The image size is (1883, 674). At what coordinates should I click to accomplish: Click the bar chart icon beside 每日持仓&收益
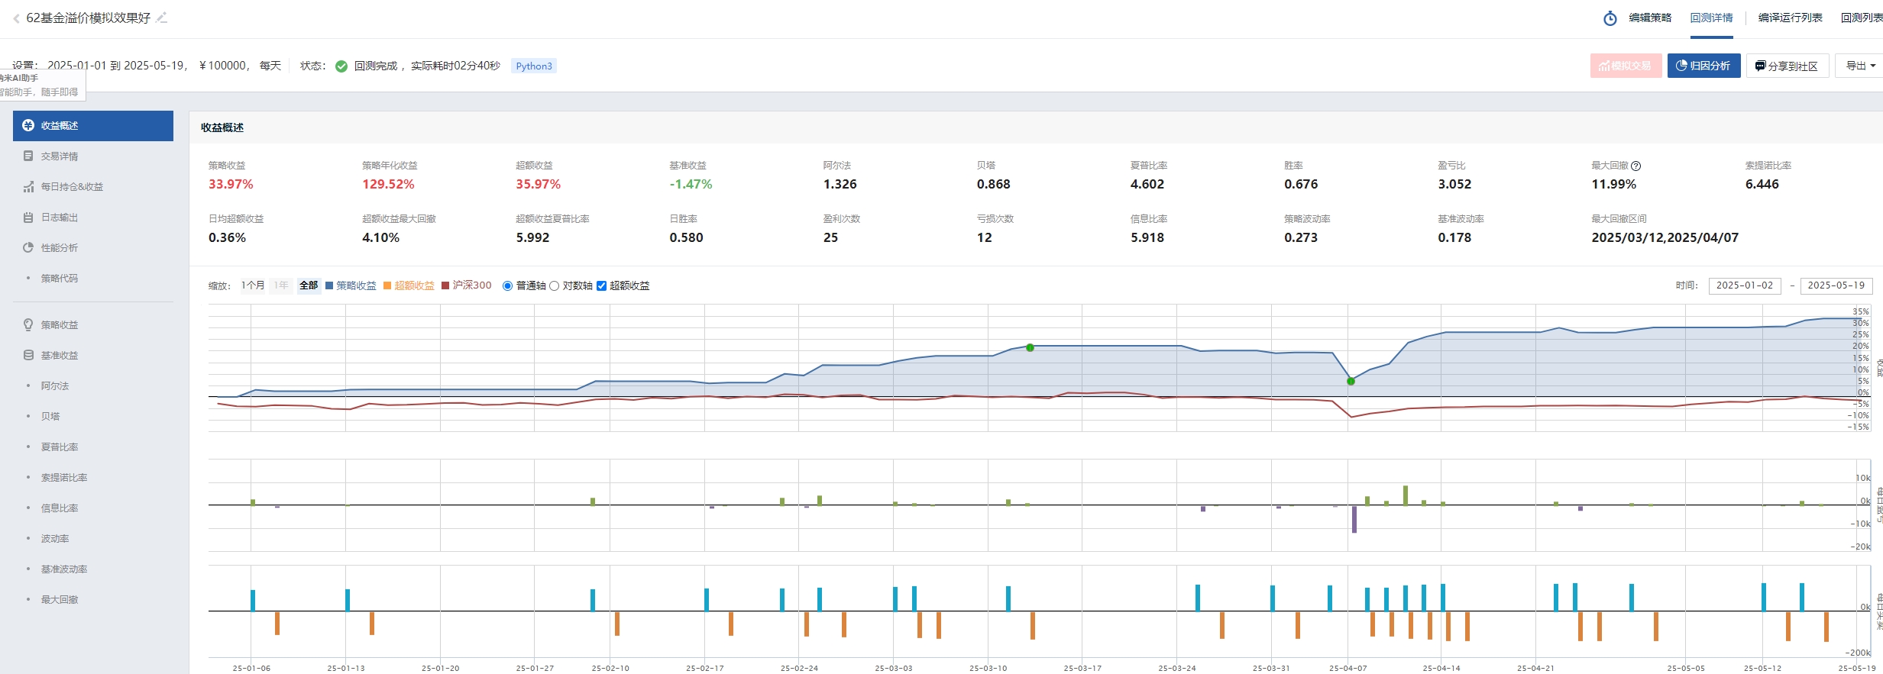(x=28, y=187)
